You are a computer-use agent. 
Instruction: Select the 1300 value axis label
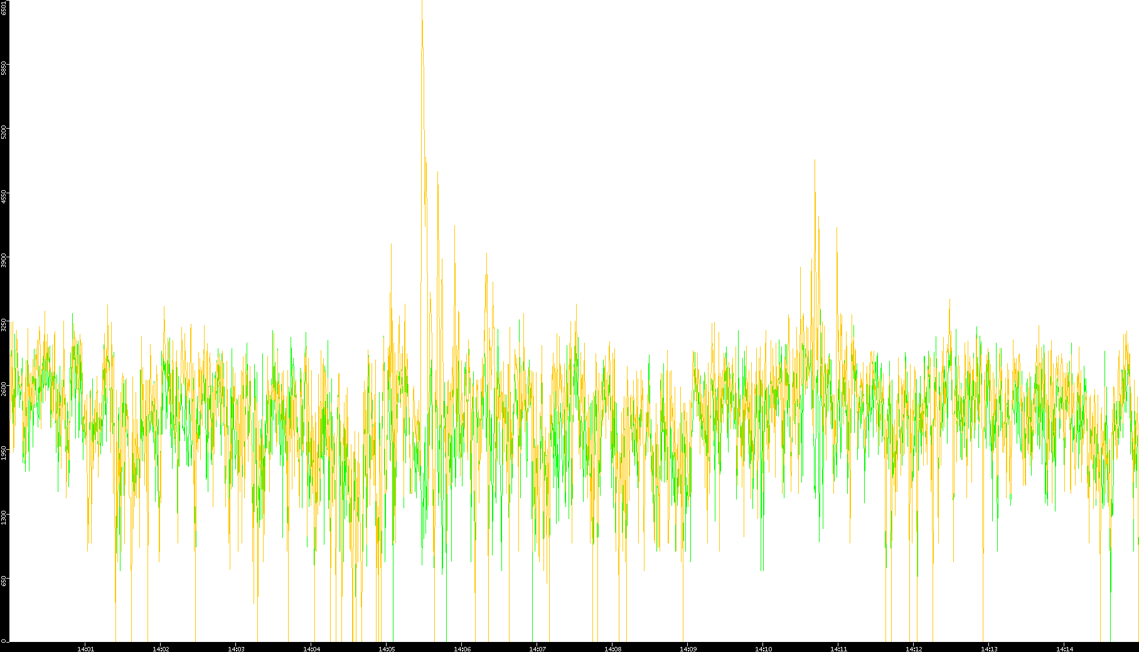4,517
